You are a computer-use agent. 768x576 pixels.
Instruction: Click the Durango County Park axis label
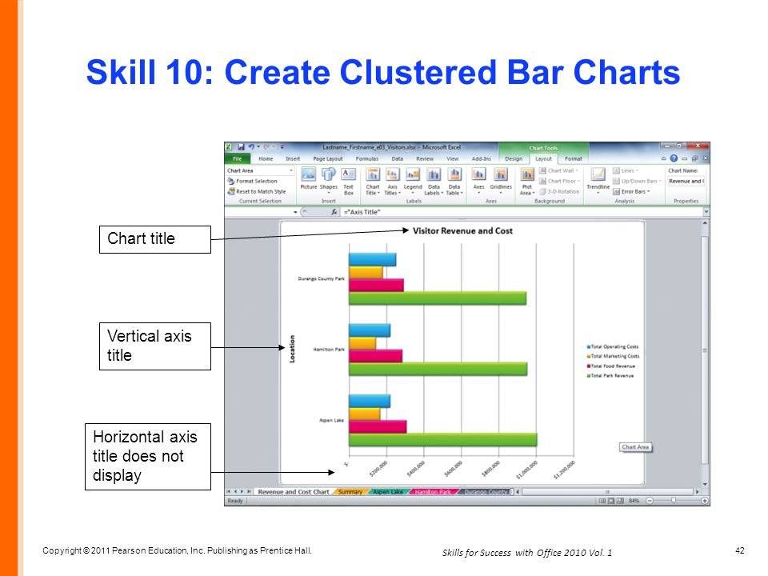point(322,278)
